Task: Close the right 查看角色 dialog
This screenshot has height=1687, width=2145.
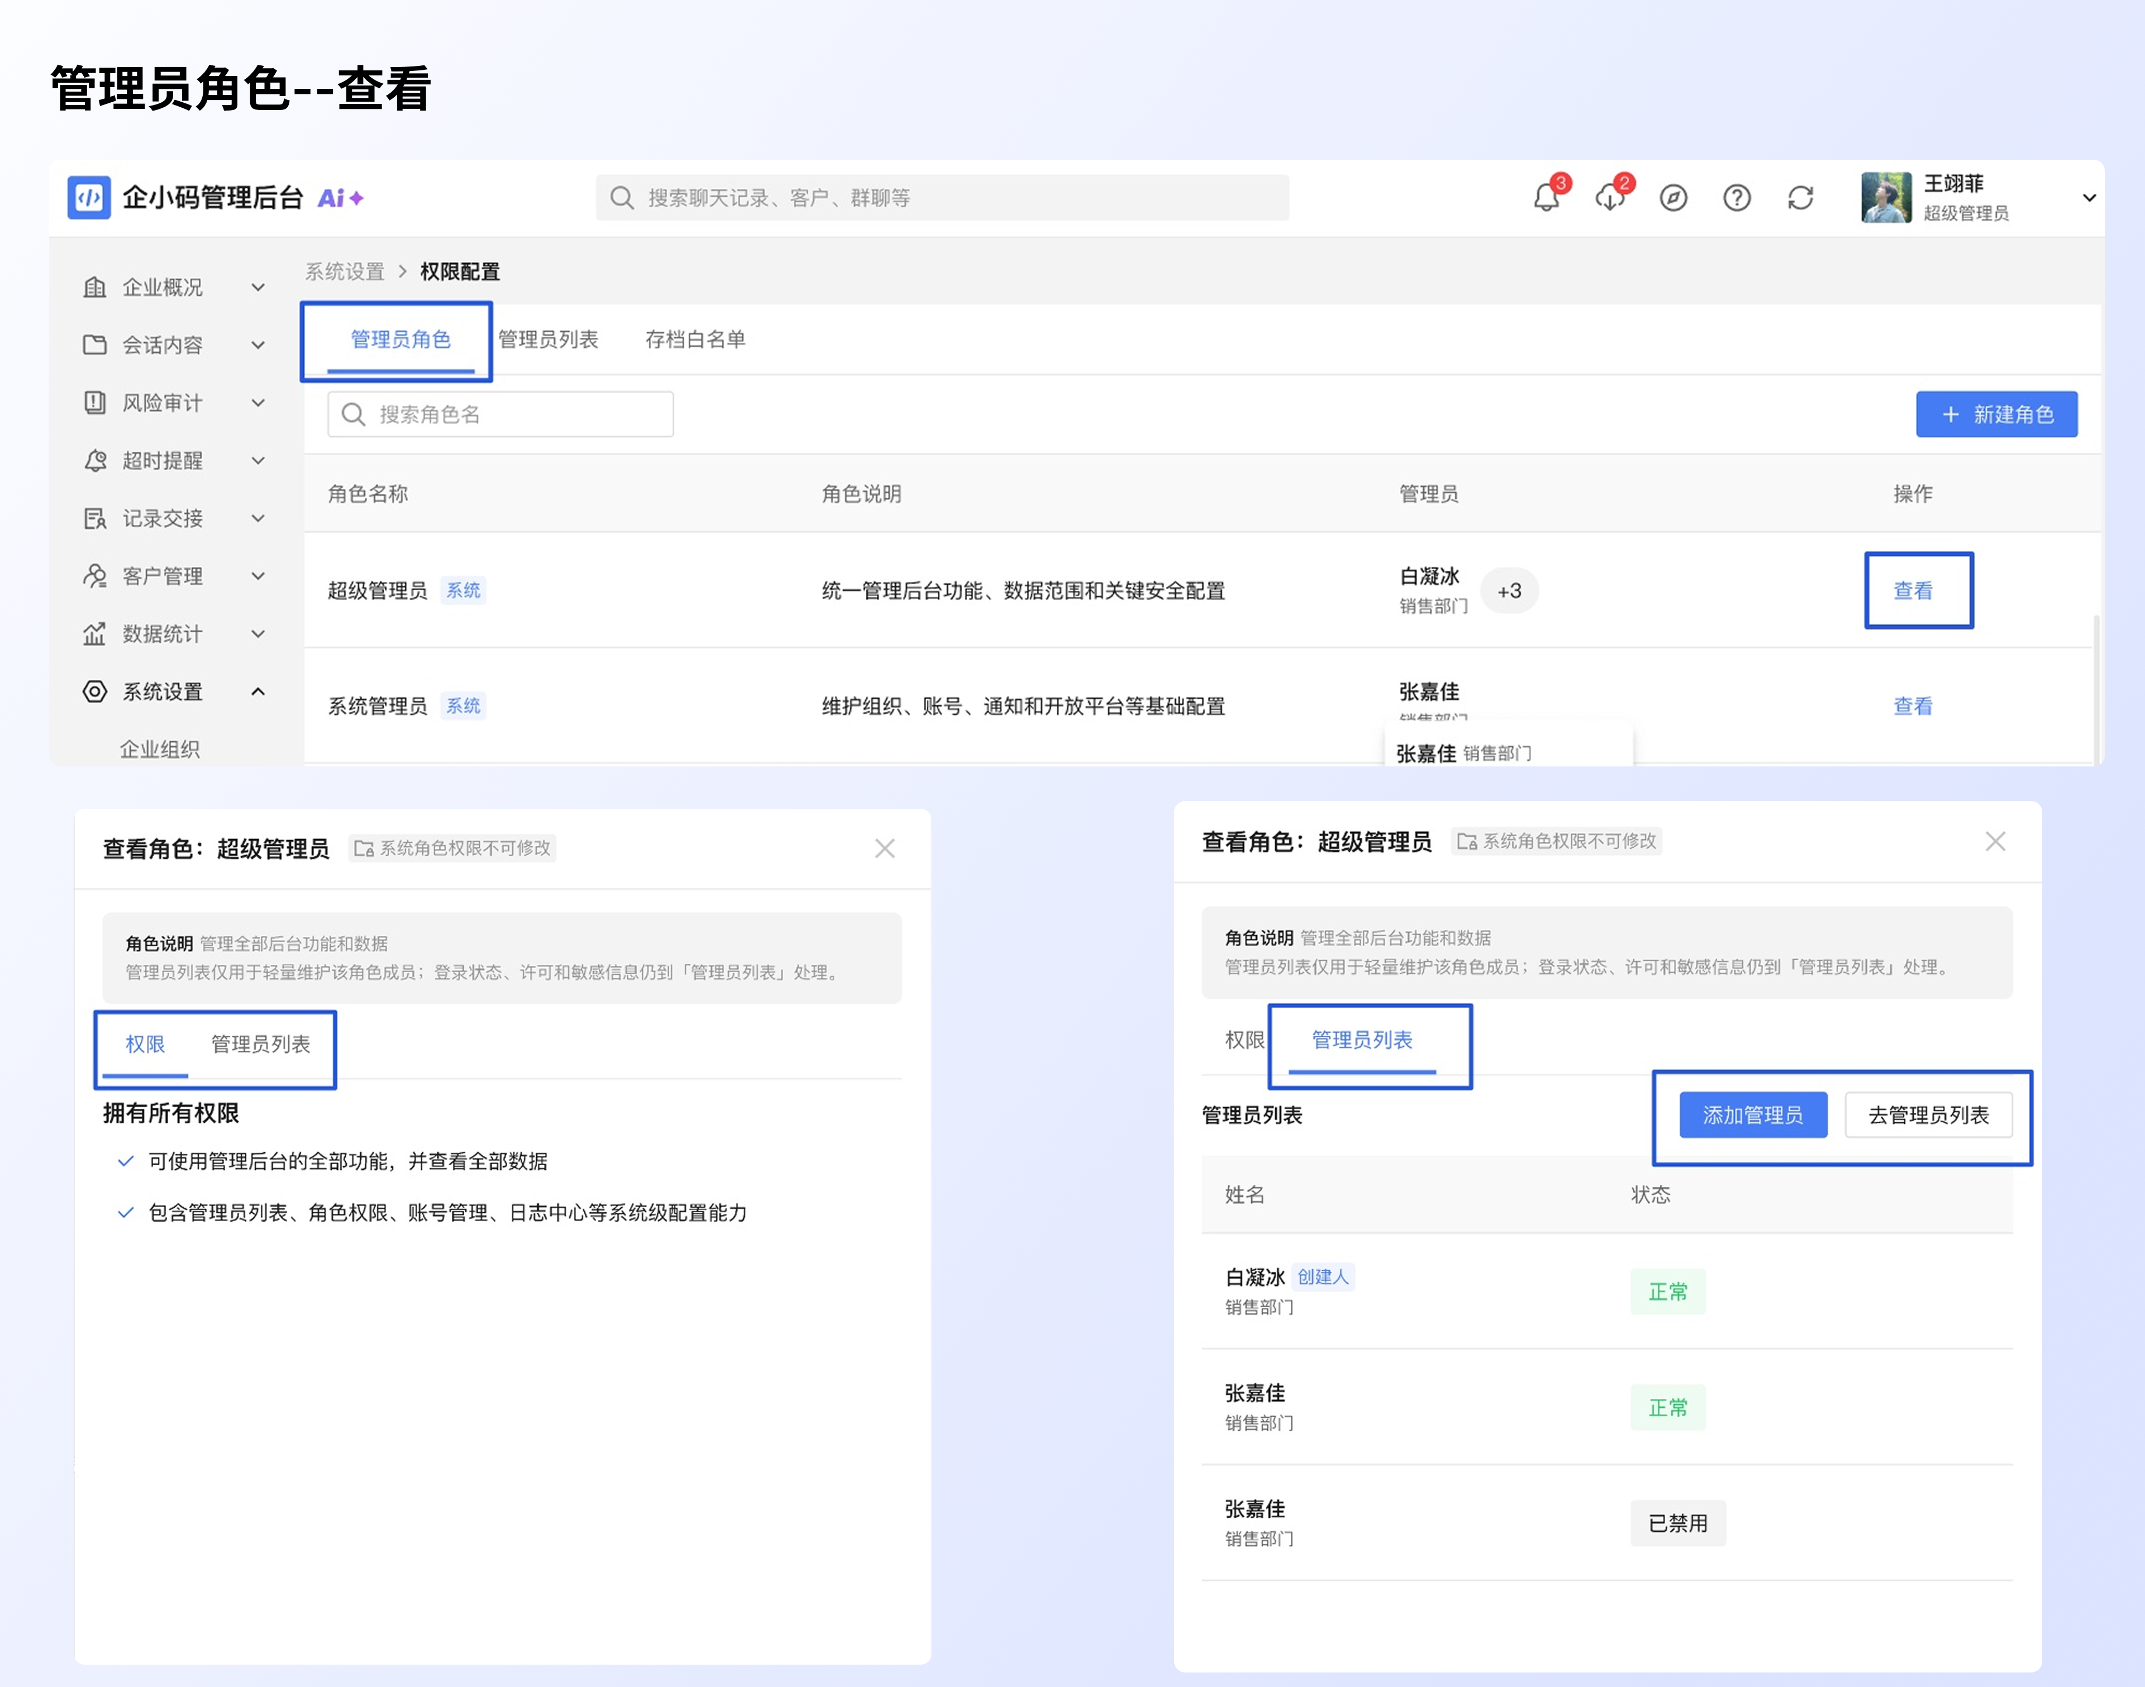Action: pyautogui.click(x=1995, y=841)
